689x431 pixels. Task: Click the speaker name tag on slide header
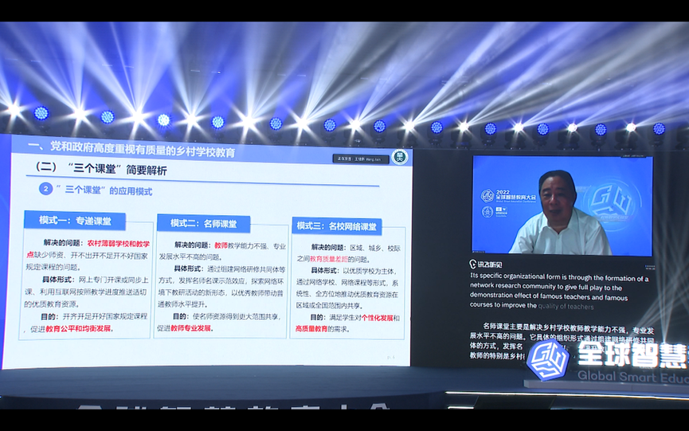pyautogui.click(x=361, y=159)
